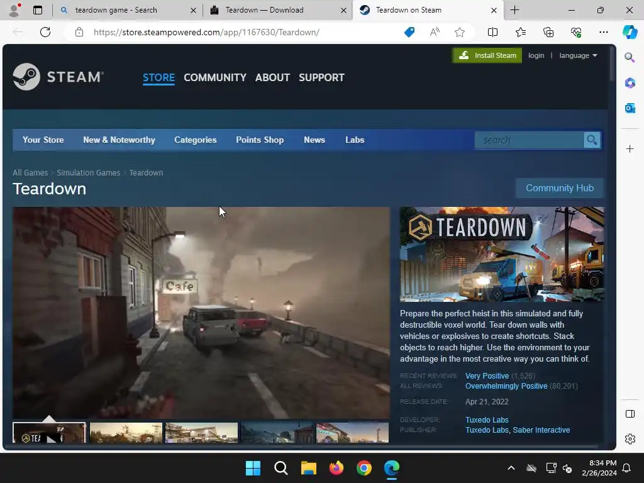Open the Collections icon
Viewport: 644px width, 483px height.
click(x=548, y=32)
